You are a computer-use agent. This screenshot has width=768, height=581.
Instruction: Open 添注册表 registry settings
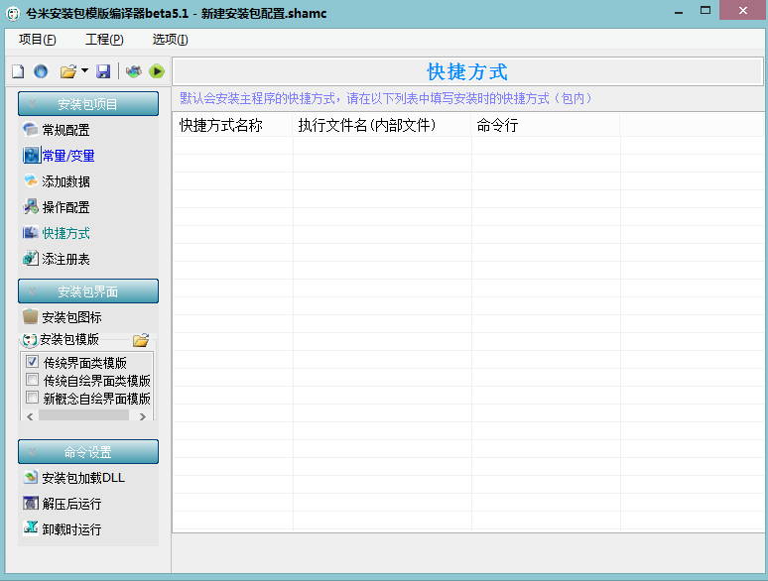[x=65, y=259]
